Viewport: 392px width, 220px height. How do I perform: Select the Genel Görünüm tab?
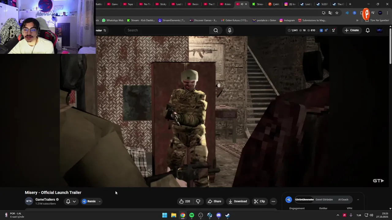click(x=324, y=200)
